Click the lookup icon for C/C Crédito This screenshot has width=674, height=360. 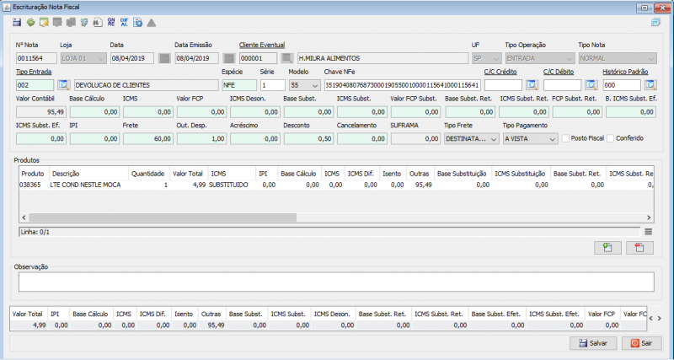tap(532, 85)
